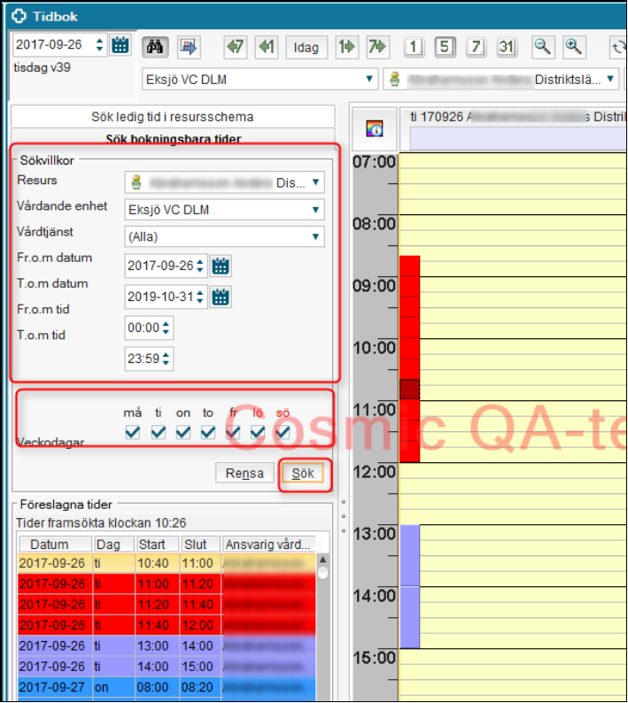
Task: Open the Eksjö VC DLM dropdown in toolbar
Action: click(369, 80)
